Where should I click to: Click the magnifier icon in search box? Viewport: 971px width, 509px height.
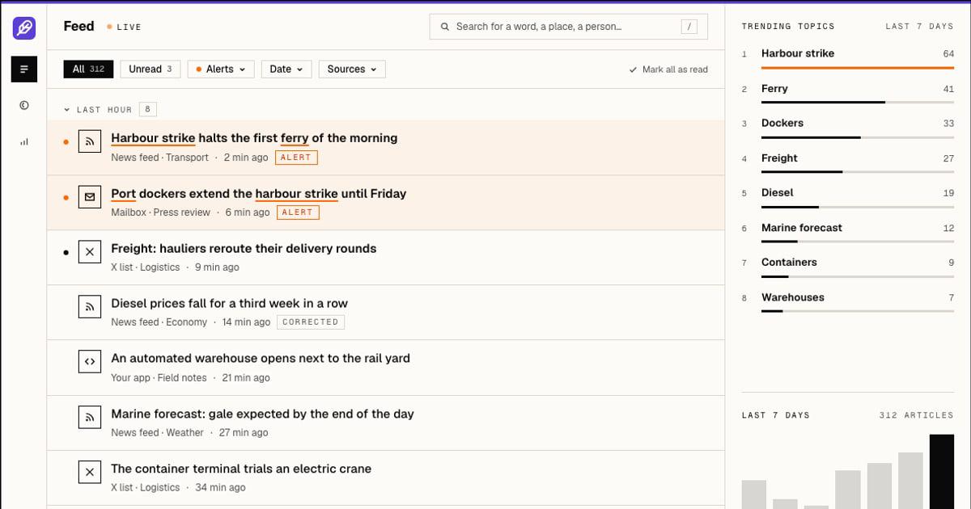444,27
